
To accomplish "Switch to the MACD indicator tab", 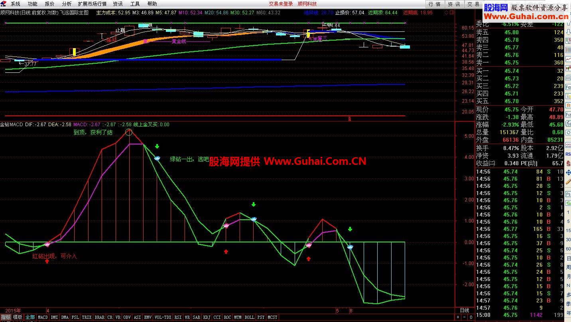I will [x=43, y=317].
